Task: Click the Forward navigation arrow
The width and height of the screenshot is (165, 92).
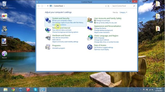Action: pyautogui.click(x=42, y=6)
